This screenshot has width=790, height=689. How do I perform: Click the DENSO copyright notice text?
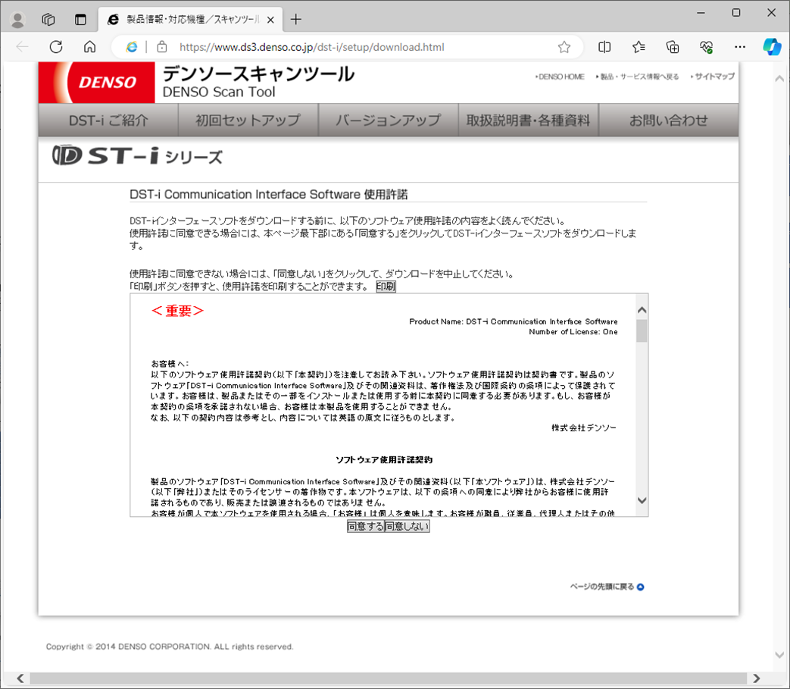[x=170, y=647]
